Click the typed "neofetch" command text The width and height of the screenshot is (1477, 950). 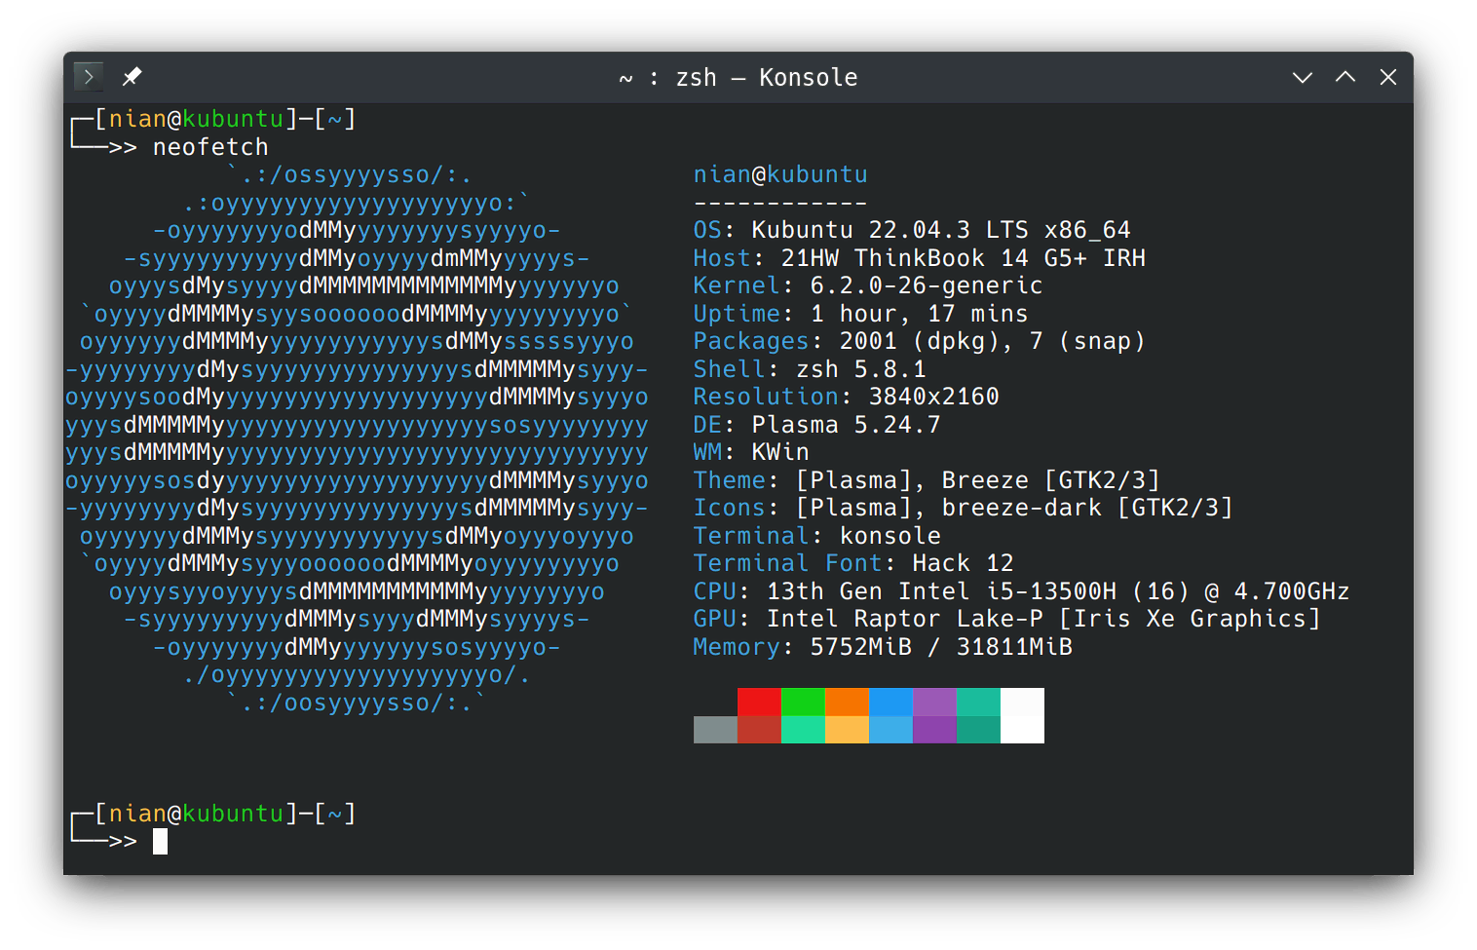tap(210, 147)
